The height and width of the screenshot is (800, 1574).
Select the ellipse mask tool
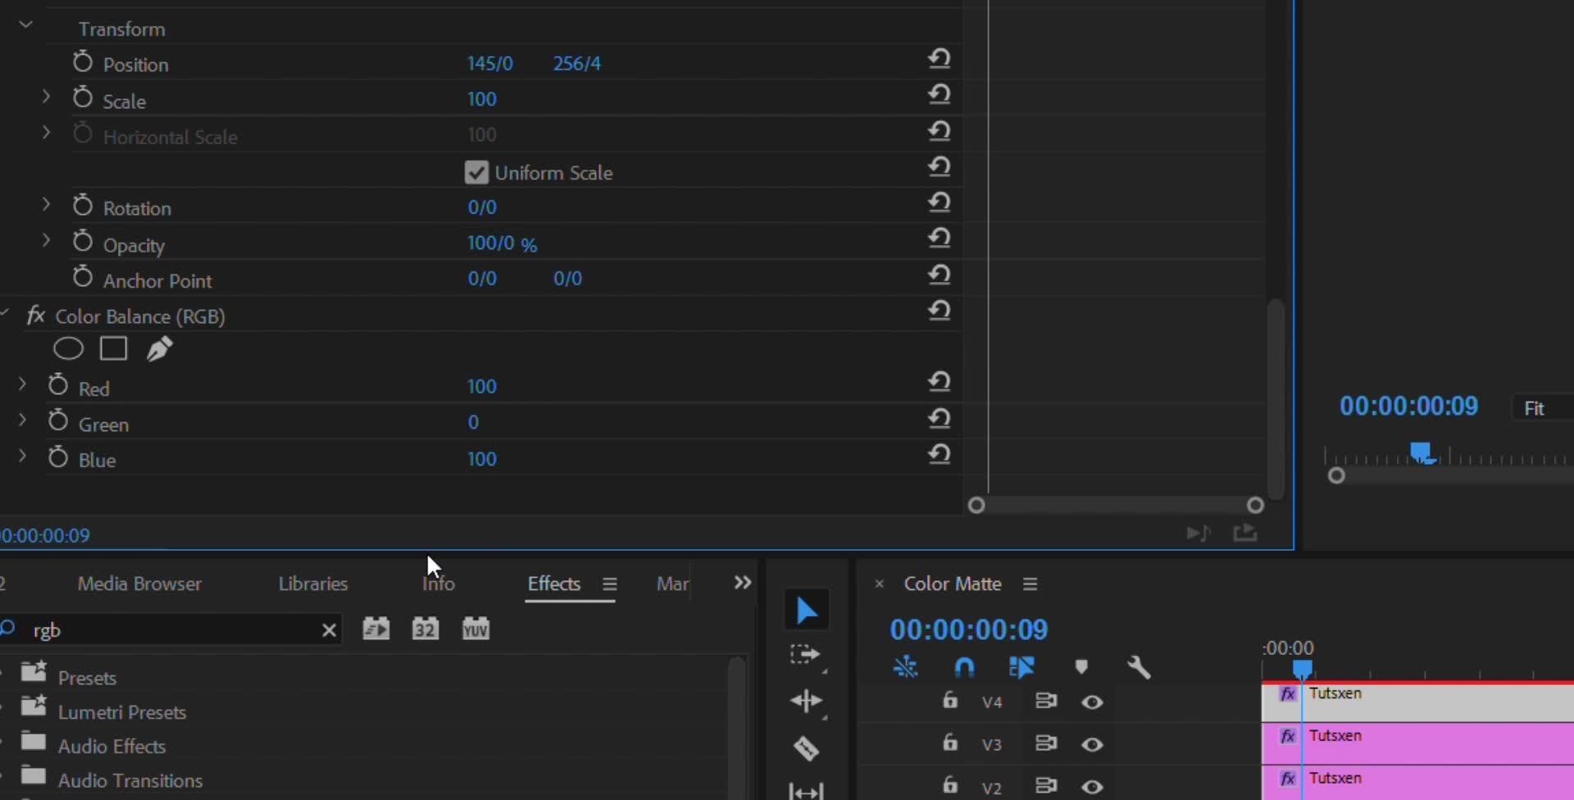click(x=68, y=349)
